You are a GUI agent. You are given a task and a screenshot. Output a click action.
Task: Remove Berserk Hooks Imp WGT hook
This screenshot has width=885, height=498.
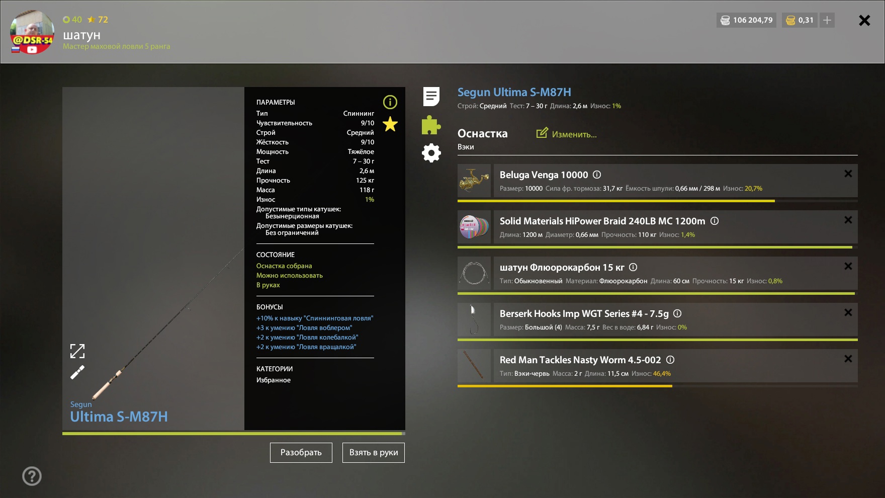848,312
